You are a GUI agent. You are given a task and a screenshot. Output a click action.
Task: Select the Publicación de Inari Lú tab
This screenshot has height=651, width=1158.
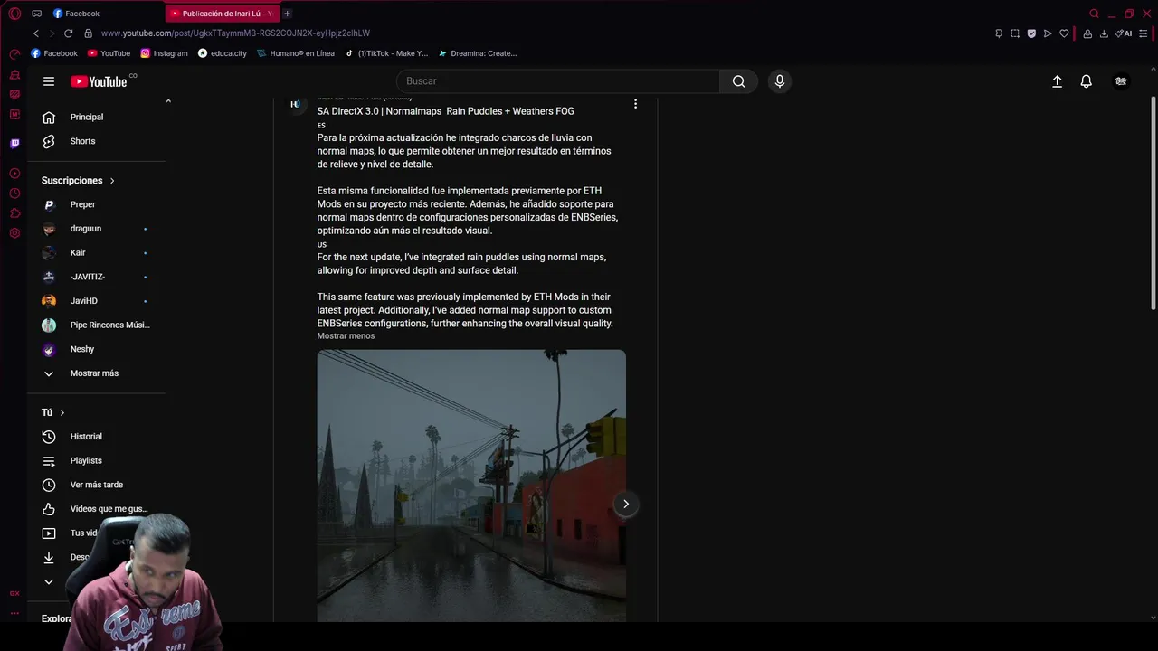click(223, 14)
